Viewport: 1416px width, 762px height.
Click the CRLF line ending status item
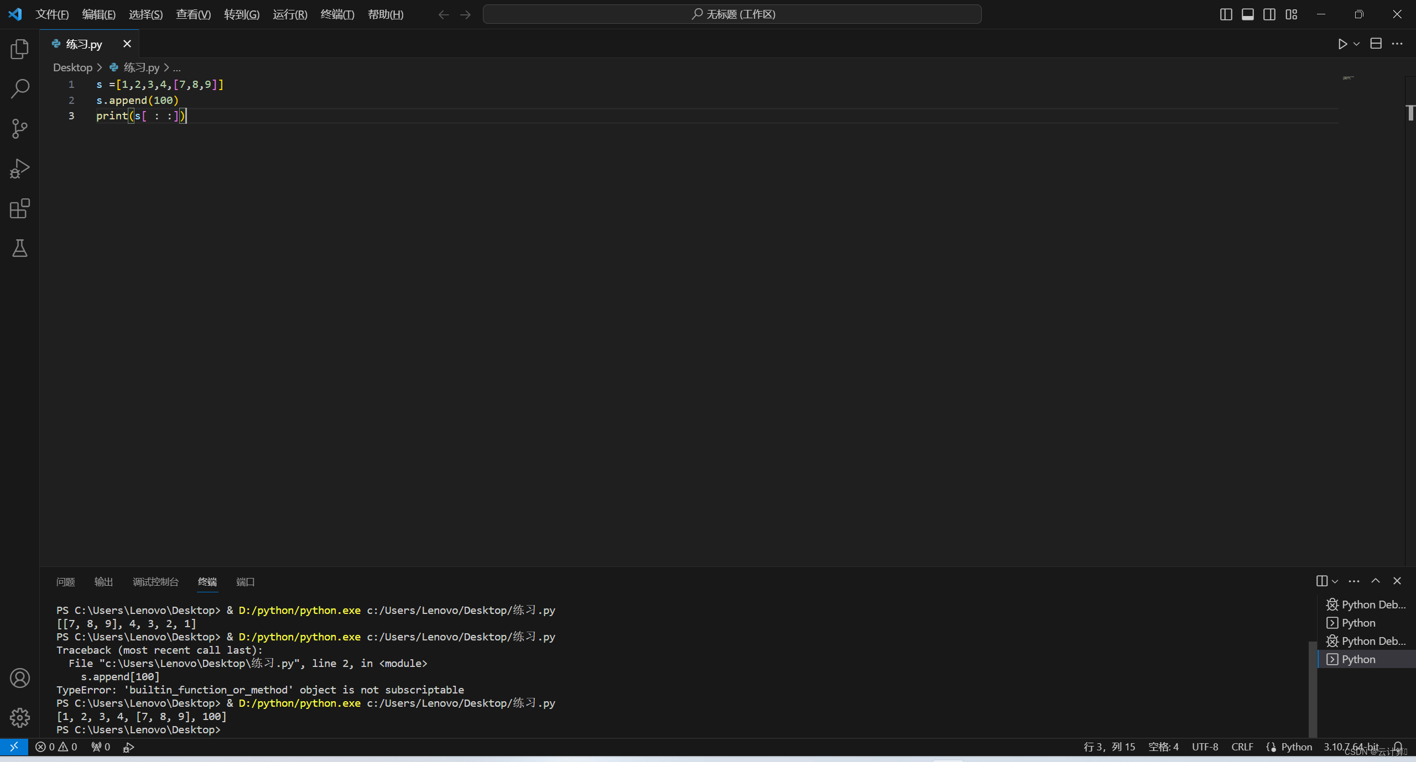click(x=1242, y=747)
